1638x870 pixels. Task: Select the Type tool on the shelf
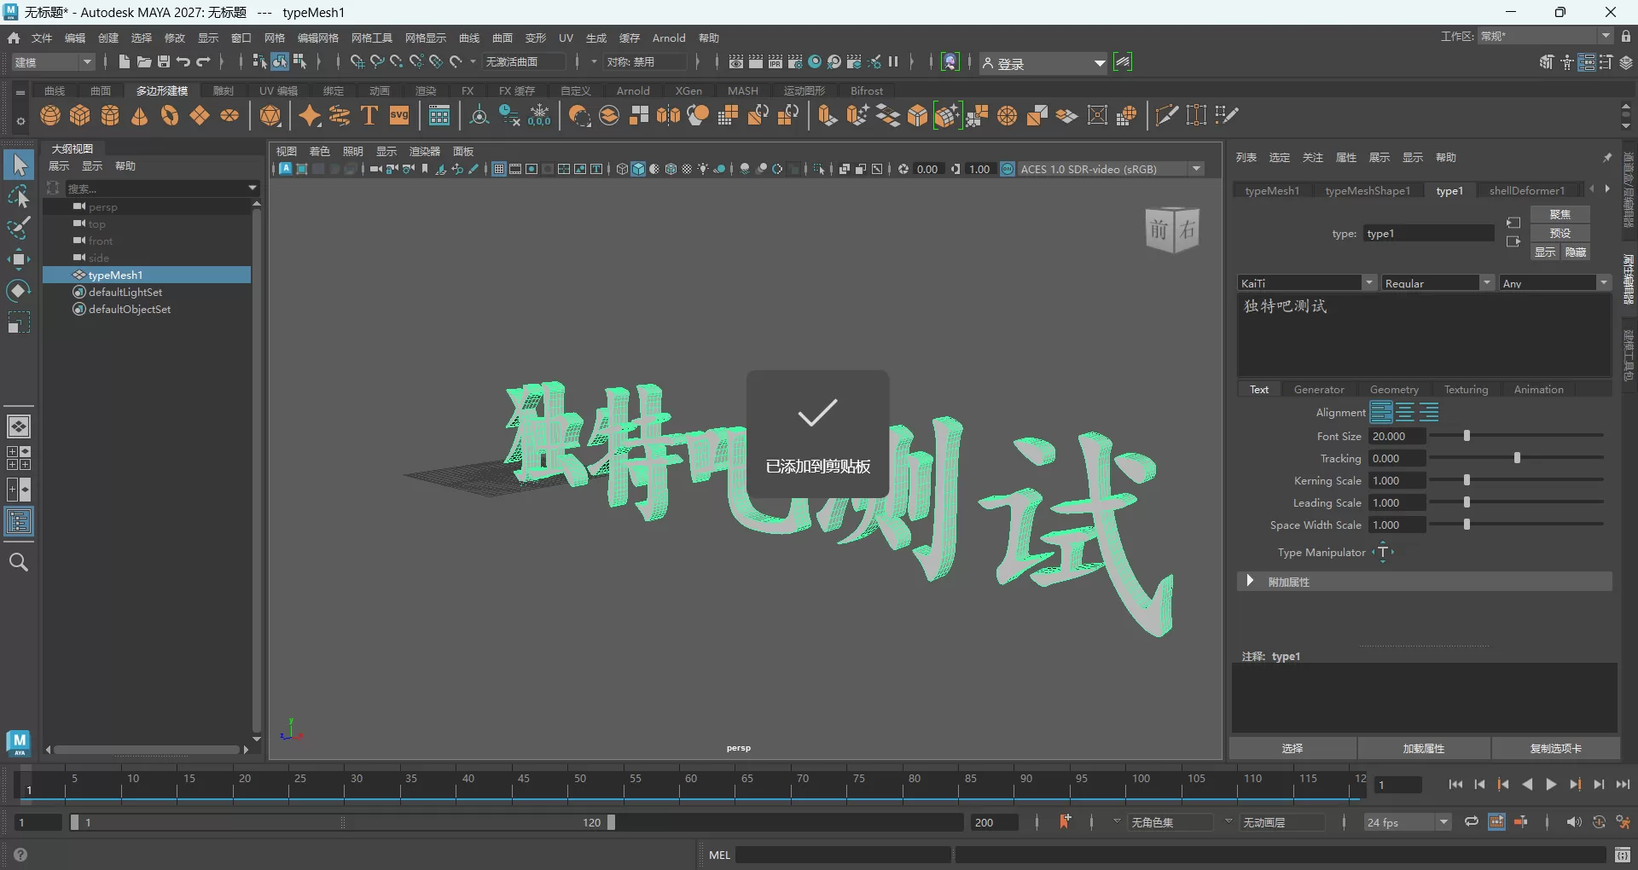pyautogui.click(x=369, y=115)
